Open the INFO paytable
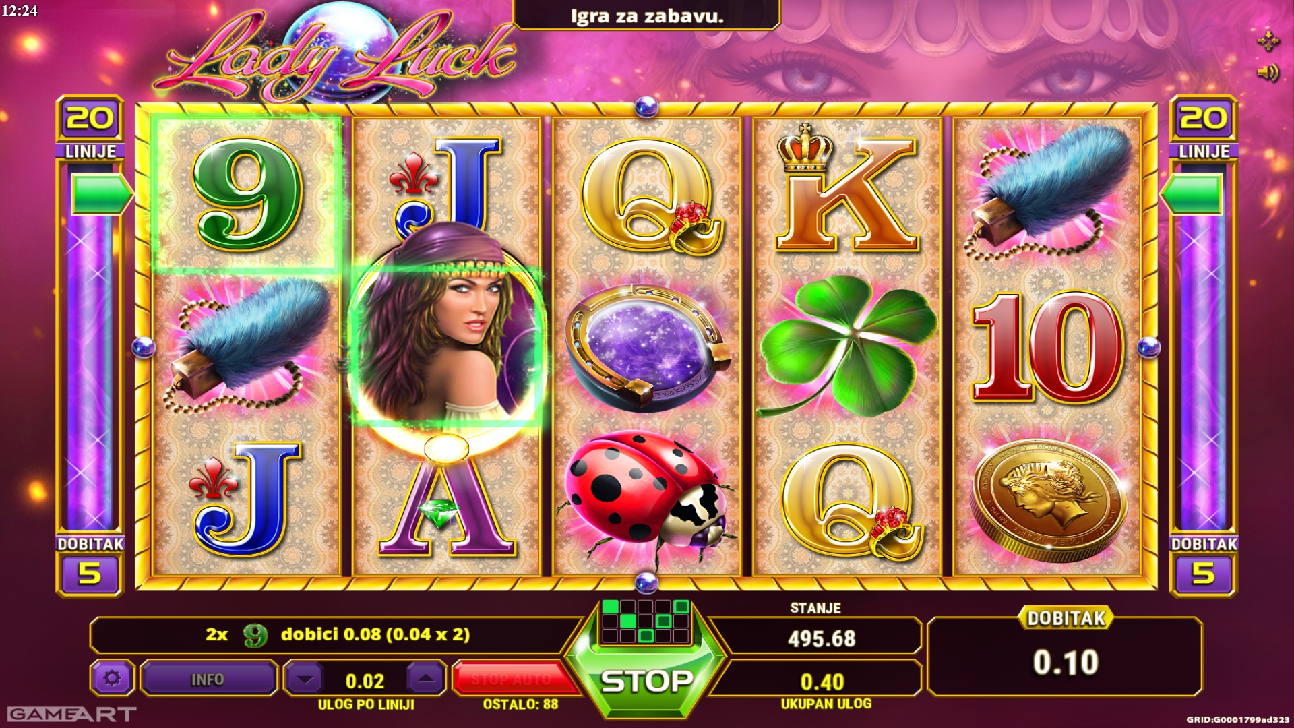This screenshot has height=728, width=1294. point(208,679)
